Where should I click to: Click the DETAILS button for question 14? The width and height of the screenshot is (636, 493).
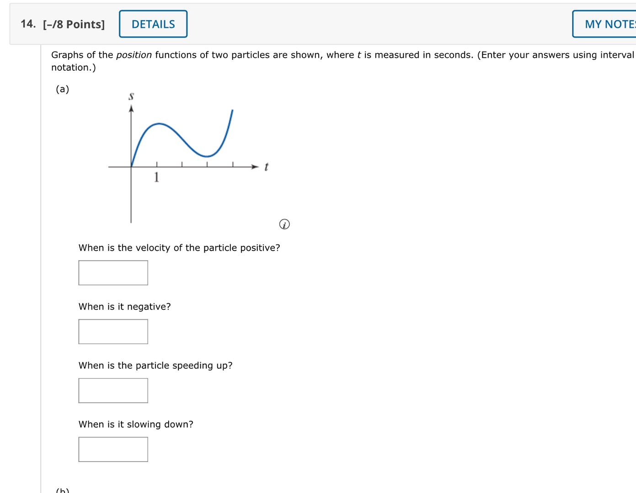154,24
